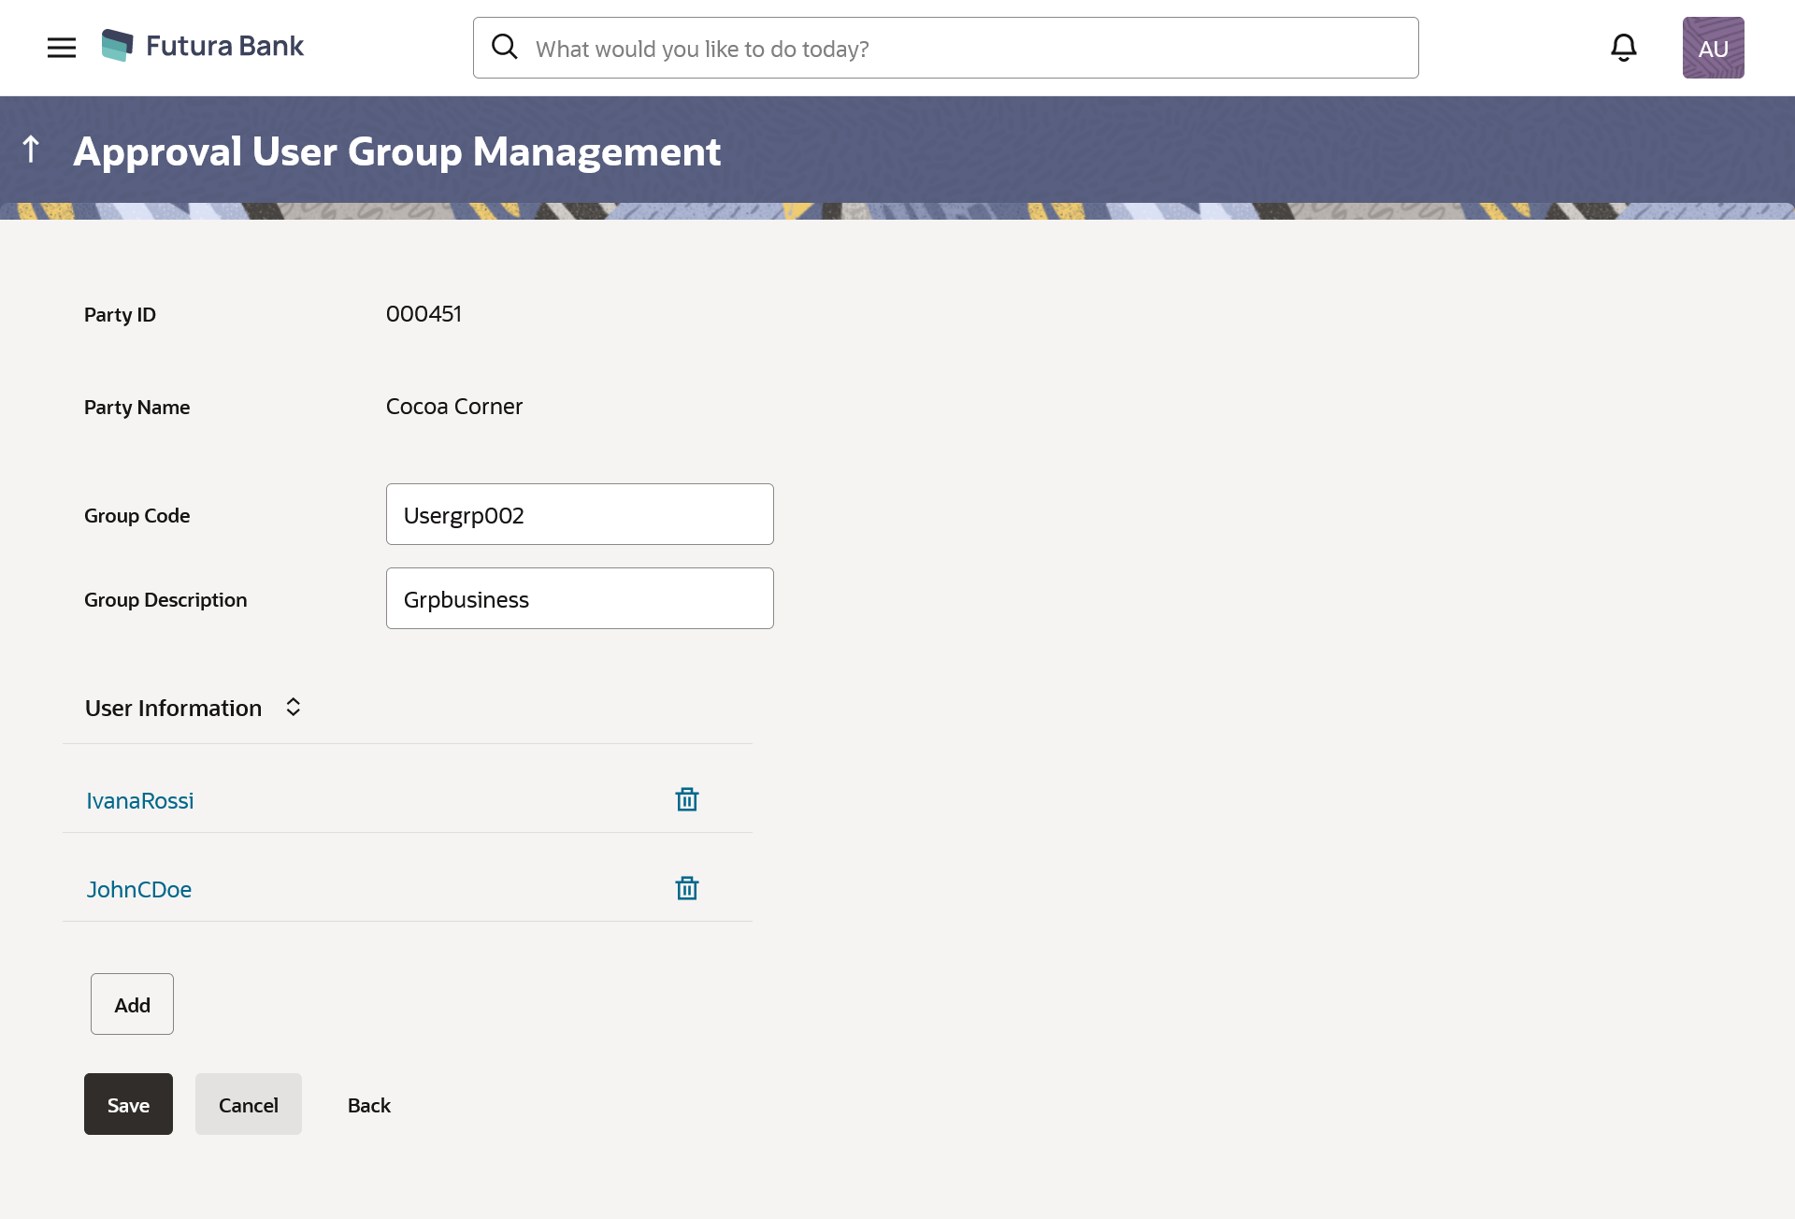The height and width of the screenshot is (1219, 1795).
Task: Open the JohnCDoe user link
Action: click(x=139, y=890)
